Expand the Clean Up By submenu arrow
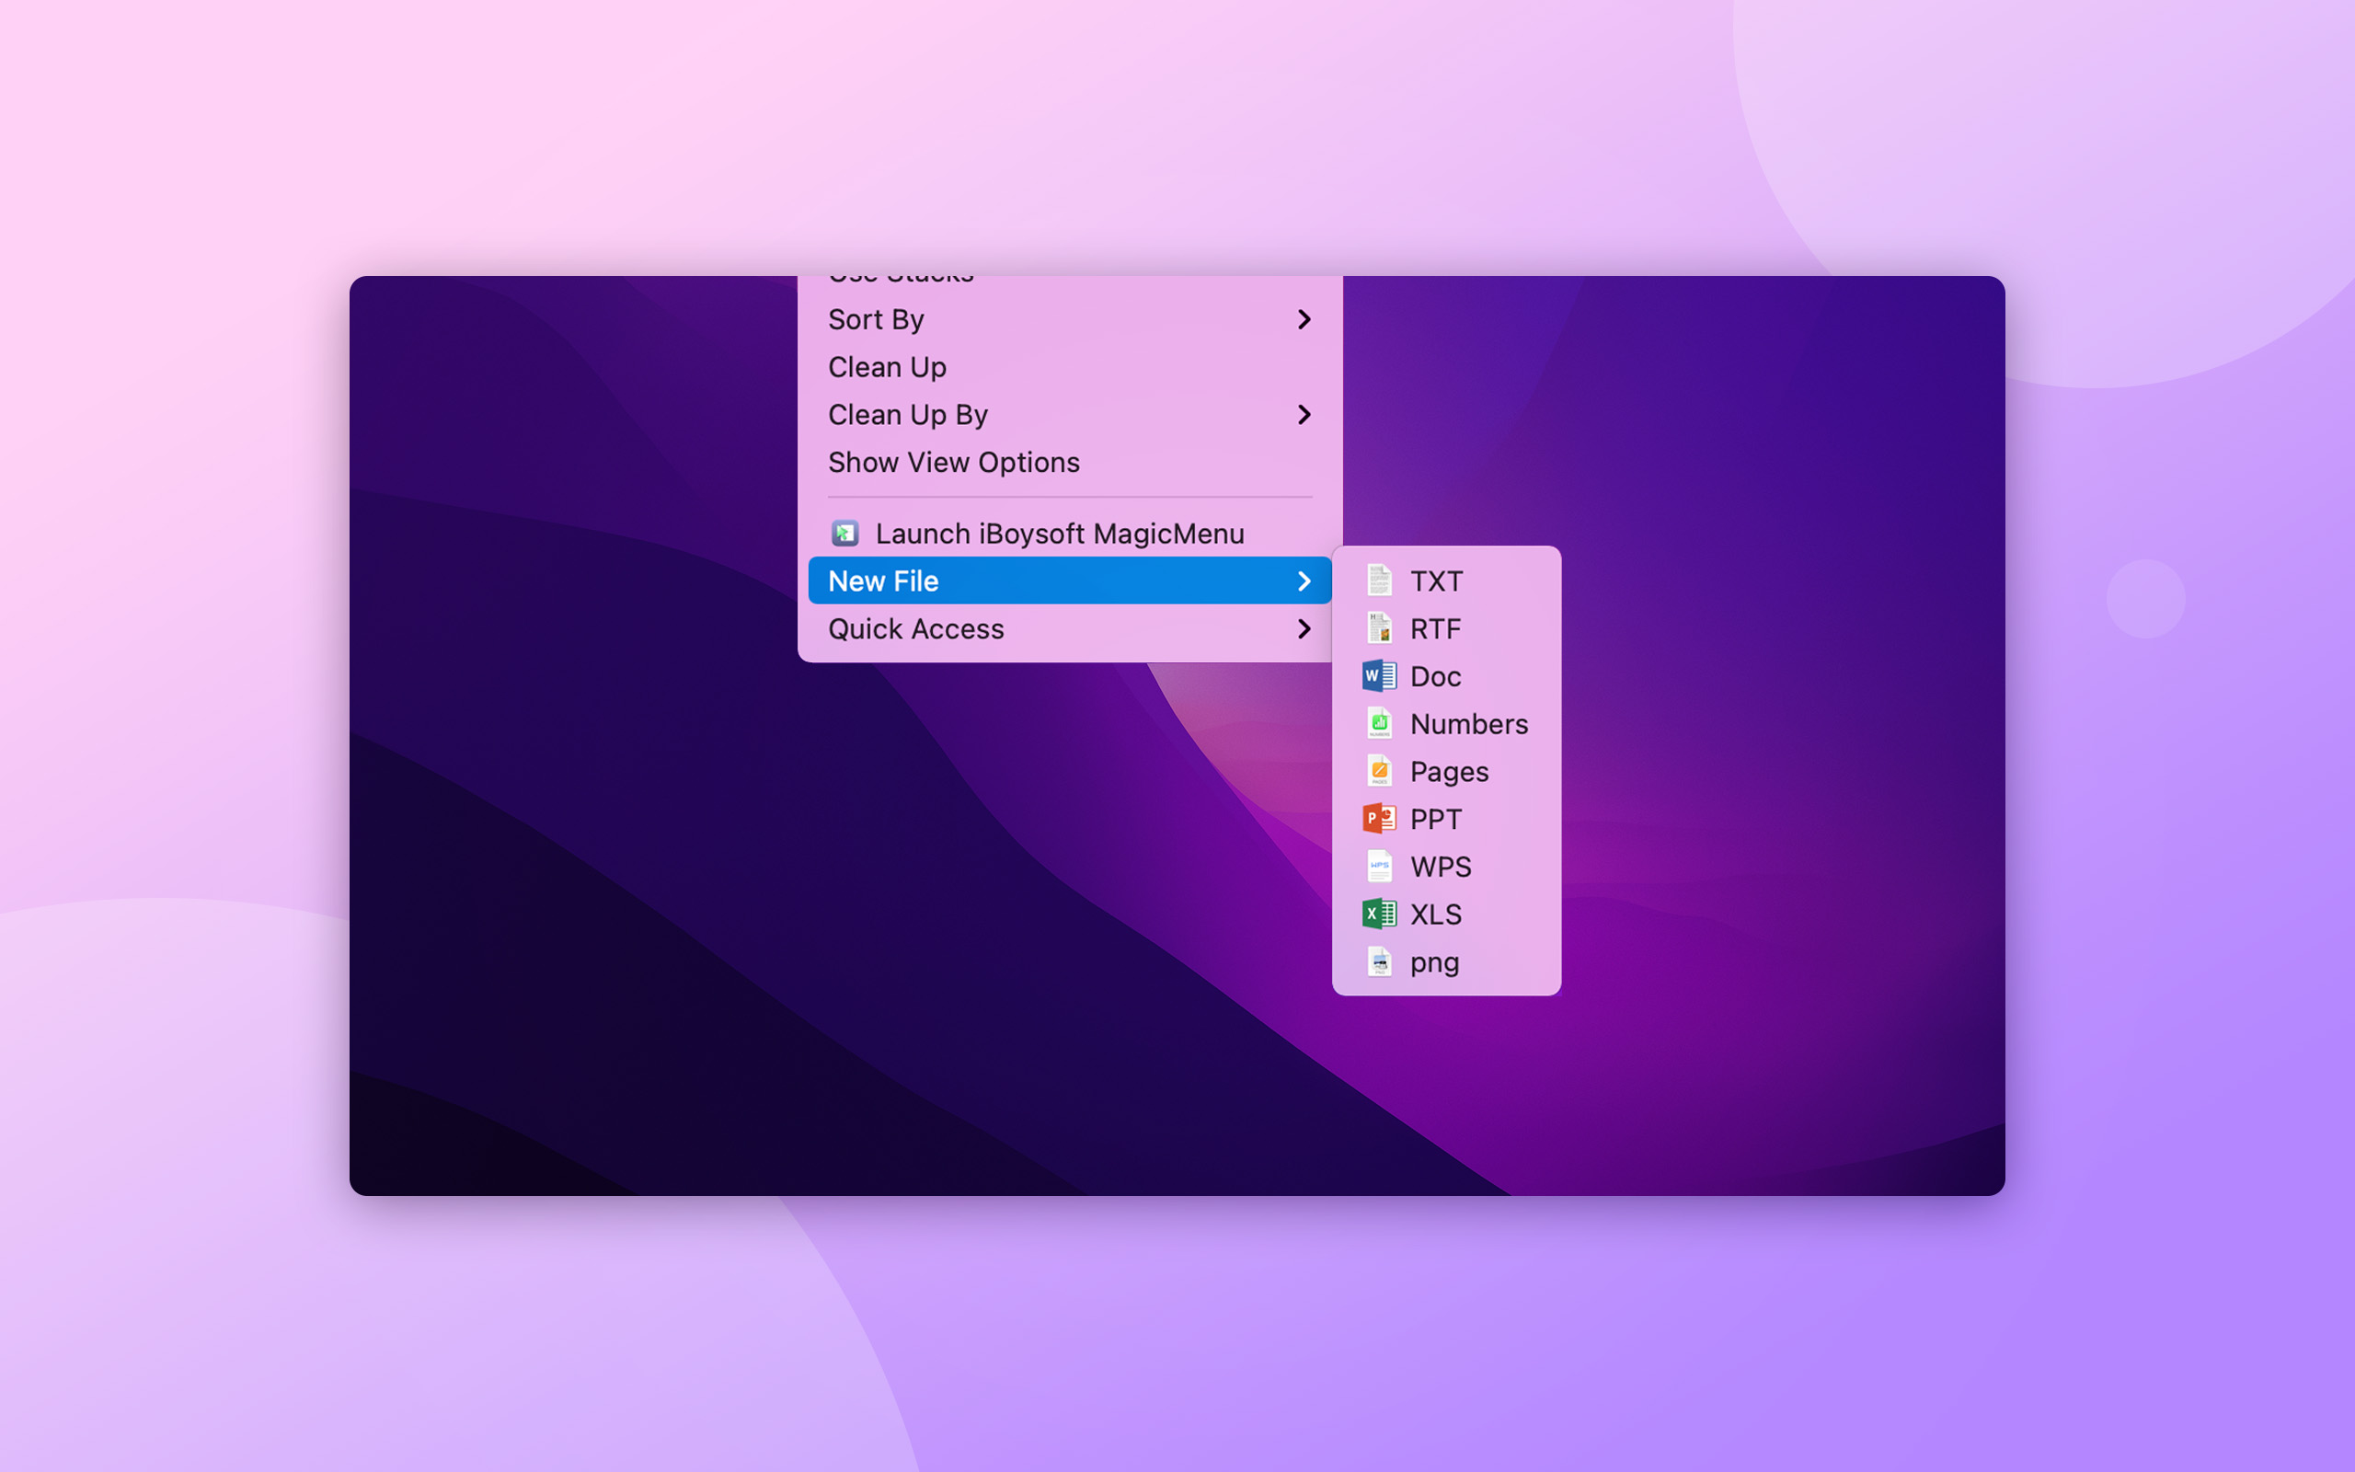This screenshot has width=2355, height=1472. coord(1304,415)
